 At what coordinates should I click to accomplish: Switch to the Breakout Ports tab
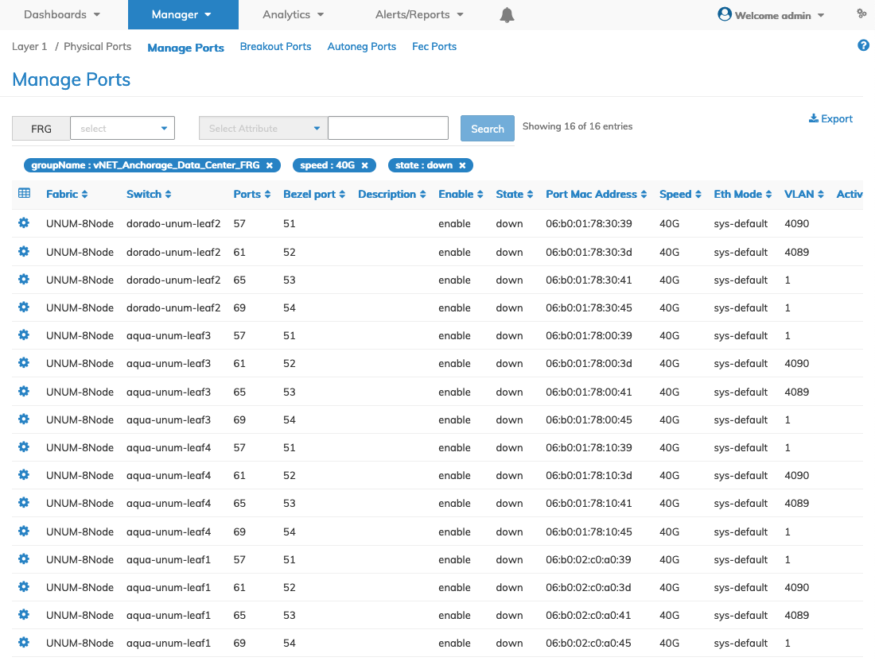pyautogui.click(x=276, y=46)
